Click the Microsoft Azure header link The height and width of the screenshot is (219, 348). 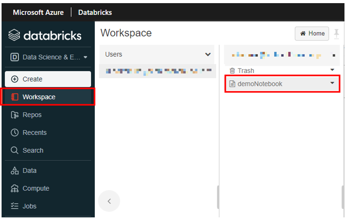pyautogui.click(x=38, y=13)
